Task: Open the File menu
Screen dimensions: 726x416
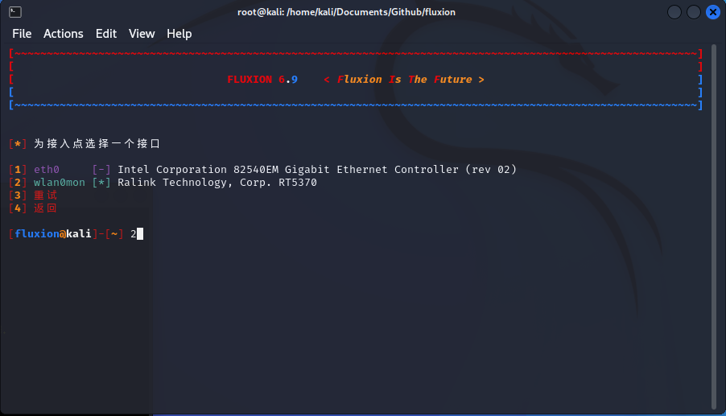Action: click(22, 34)
